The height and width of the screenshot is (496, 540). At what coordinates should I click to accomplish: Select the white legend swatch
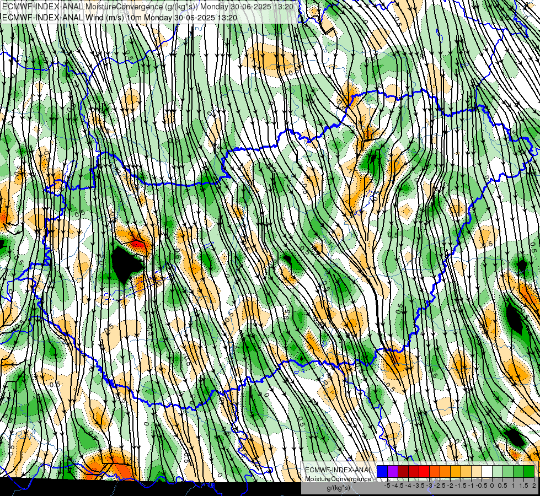point(487,472)
